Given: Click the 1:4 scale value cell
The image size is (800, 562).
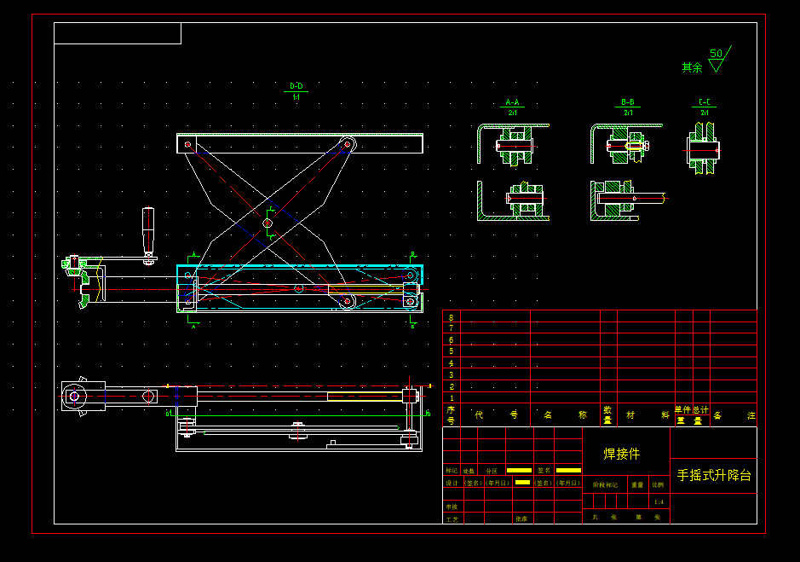Looking at the screenshot, I should 659,501.
